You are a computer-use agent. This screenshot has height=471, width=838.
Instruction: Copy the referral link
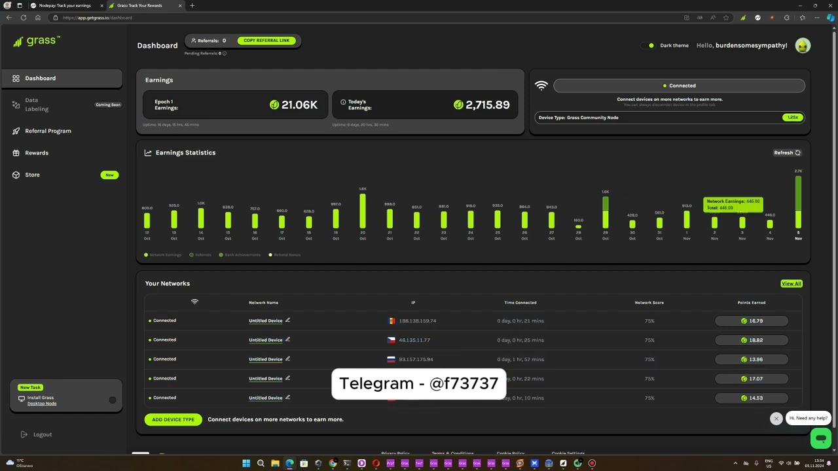click(x=266, y=41)
